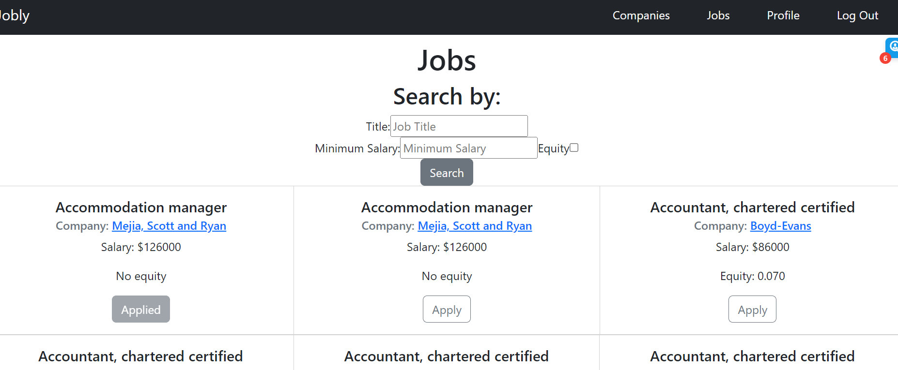The width and height of the screenshot is (898, 370).
Task: Apply to the second Accommodation manager job
Action: [447, 310]
